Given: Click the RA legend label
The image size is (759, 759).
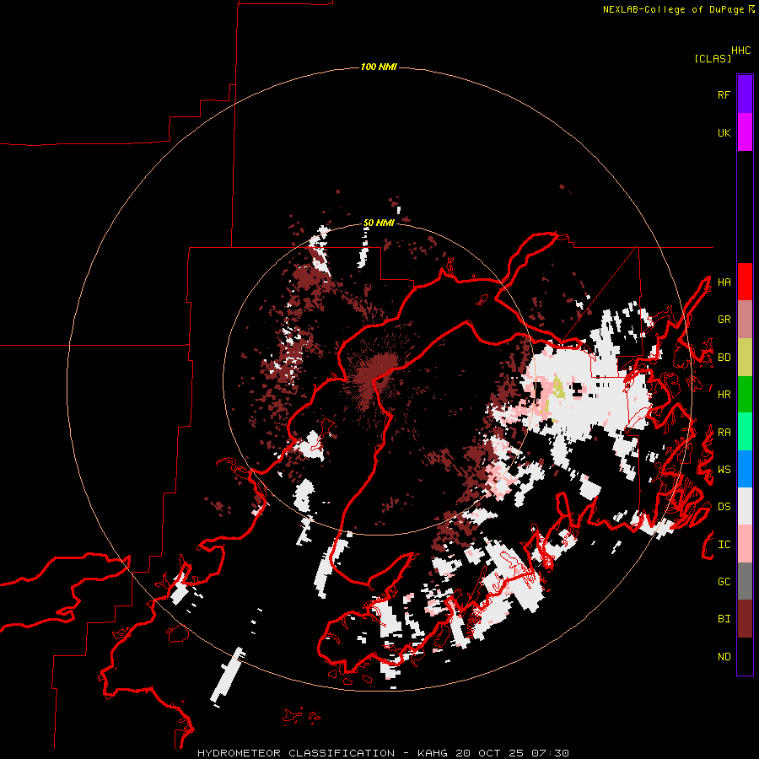Looking at the screenshot, I should tap(724, 433).
